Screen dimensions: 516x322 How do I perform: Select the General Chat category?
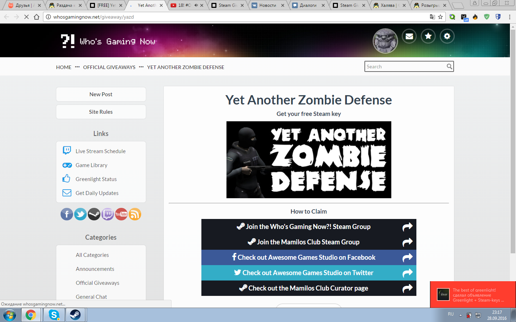pos(91,297)
